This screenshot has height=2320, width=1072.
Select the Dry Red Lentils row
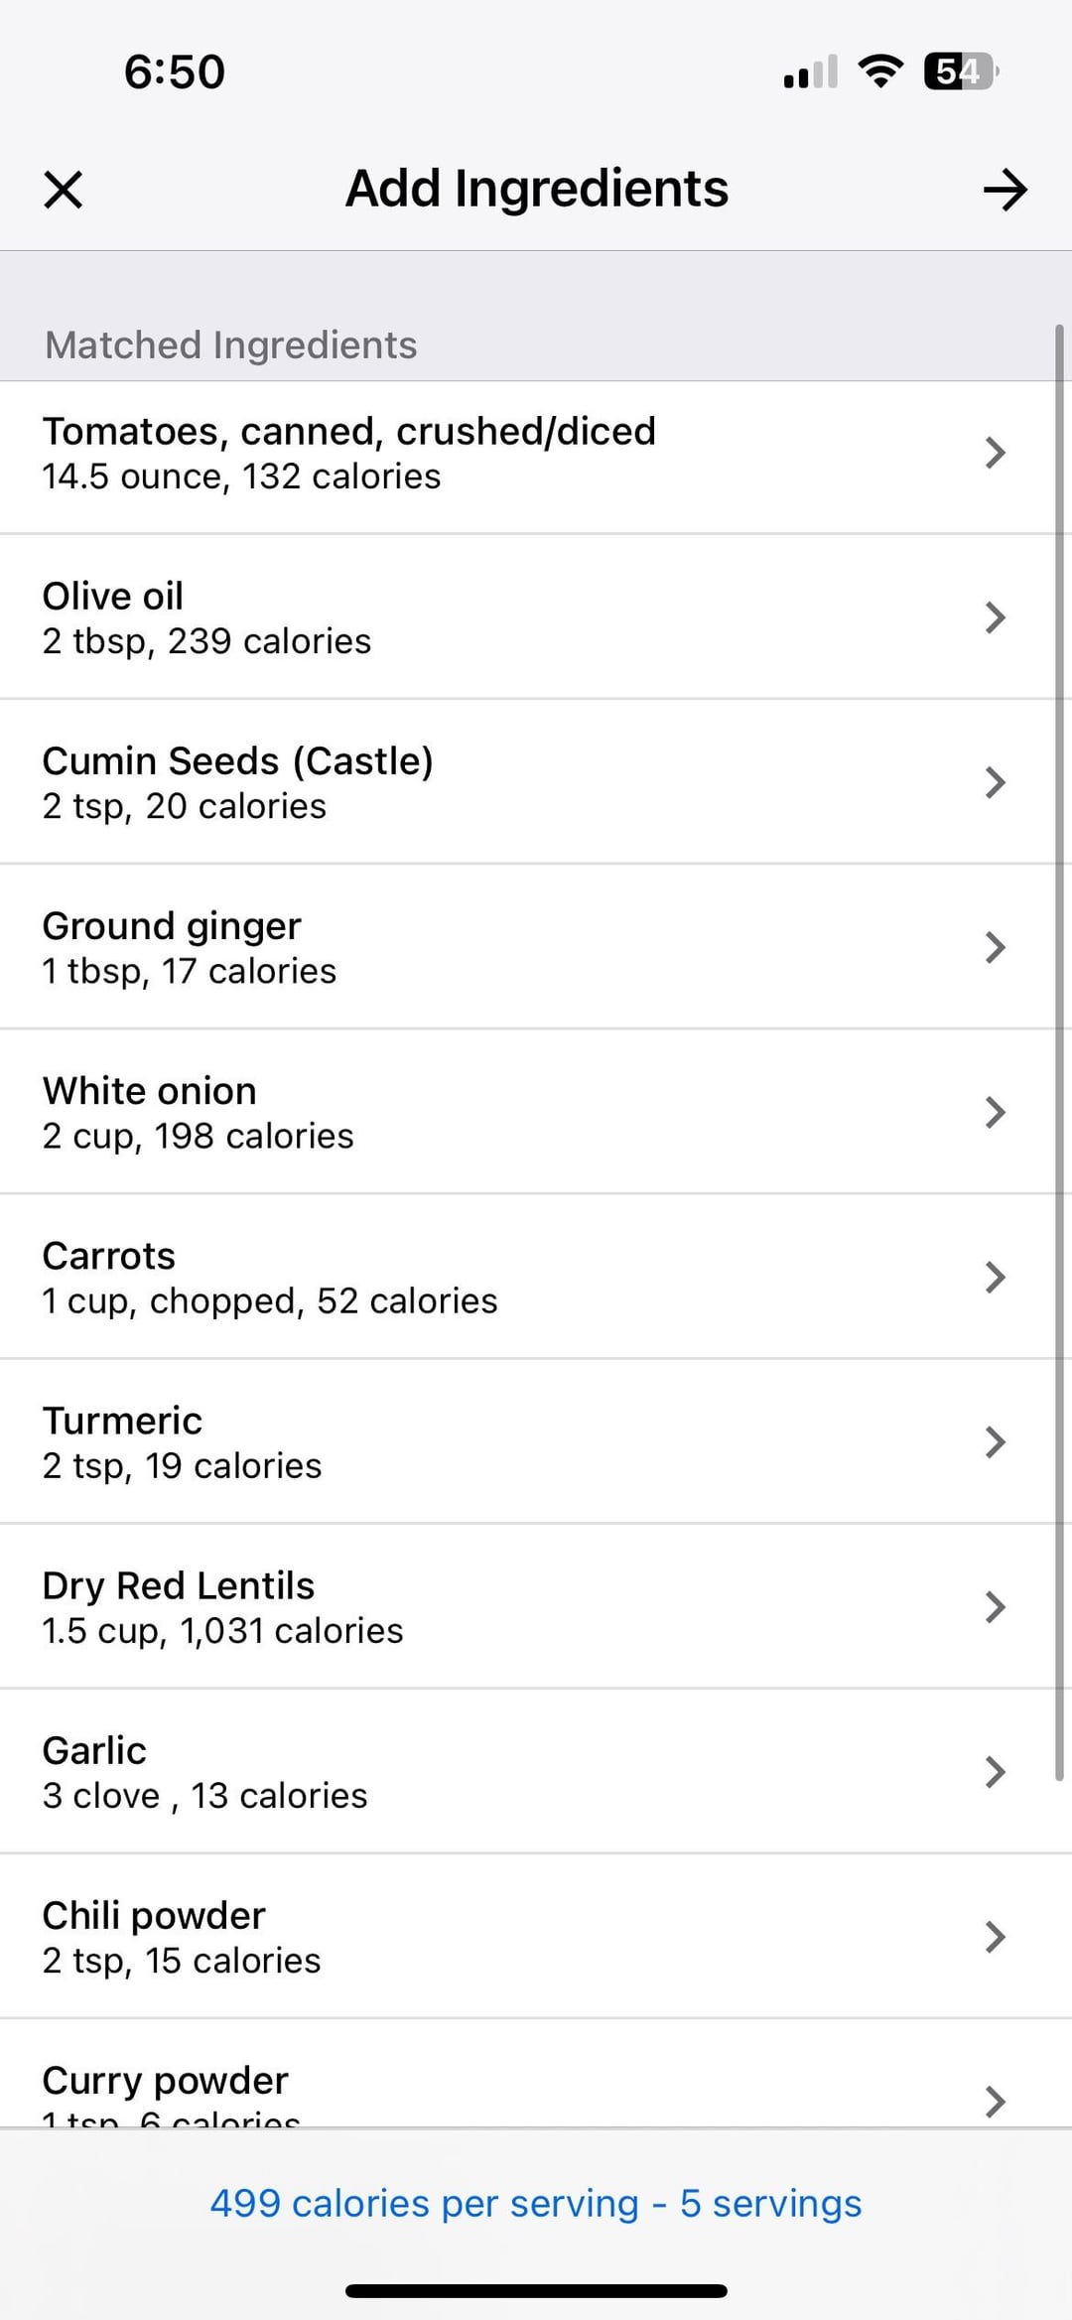(496, 1606)
